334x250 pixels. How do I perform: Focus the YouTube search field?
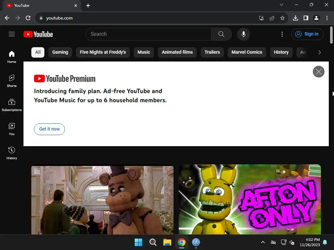[148, 34]
